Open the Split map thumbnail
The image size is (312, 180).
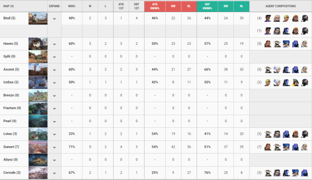(38, 57)
